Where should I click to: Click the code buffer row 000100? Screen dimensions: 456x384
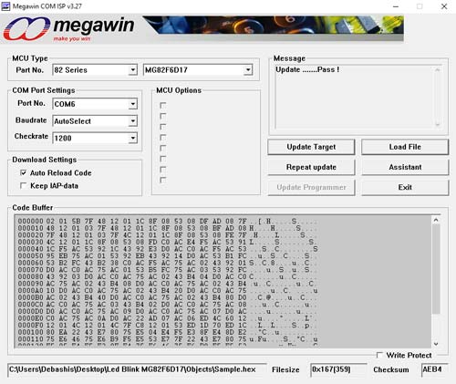coord(167,332)
